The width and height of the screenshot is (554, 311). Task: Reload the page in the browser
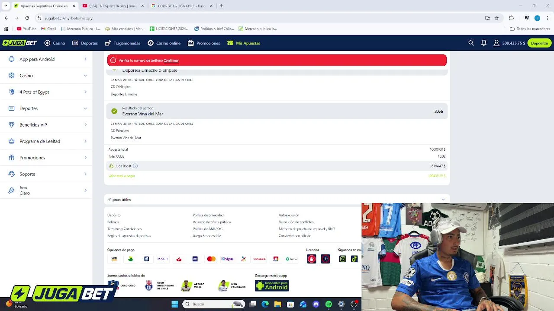tap(27, 18)
